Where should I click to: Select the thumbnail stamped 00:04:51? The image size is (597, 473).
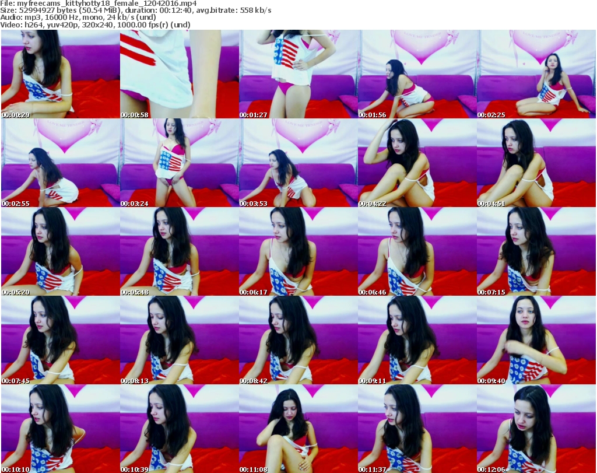(536, 163)
